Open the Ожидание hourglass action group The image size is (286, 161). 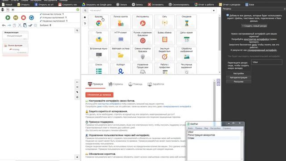point(186,22)
